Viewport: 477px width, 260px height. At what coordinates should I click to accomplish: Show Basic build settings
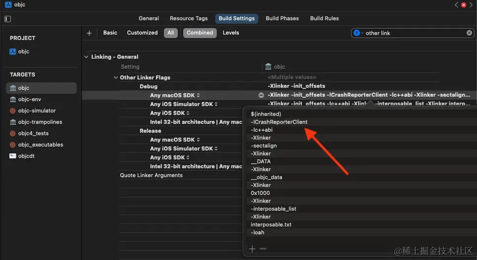pos(110,33)
